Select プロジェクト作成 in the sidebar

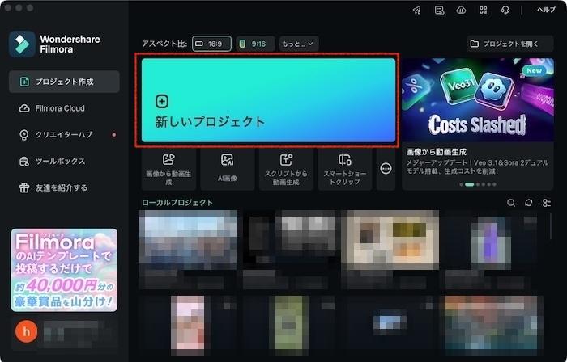coord(64,82)
